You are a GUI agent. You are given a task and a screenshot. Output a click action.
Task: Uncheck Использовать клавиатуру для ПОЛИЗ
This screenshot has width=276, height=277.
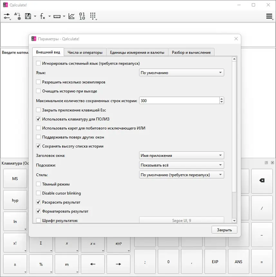(x=38, y=119)
